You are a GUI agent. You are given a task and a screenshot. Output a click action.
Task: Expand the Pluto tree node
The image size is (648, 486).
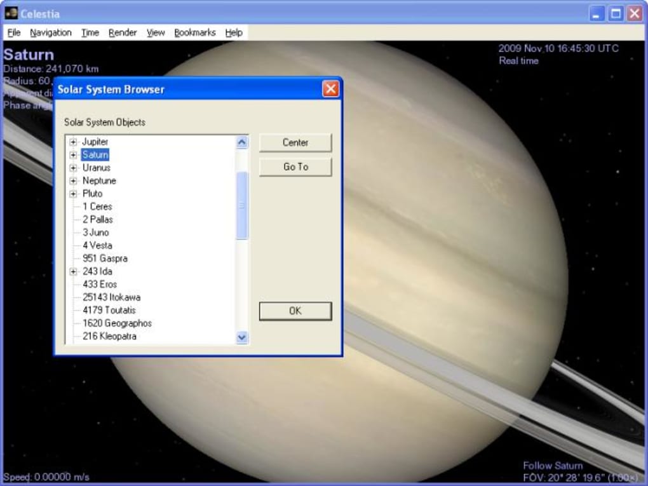73,194
